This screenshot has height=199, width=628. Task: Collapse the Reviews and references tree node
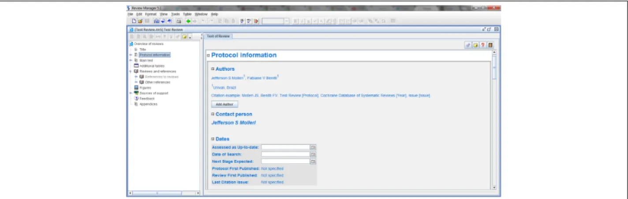(x=131, y=71)
